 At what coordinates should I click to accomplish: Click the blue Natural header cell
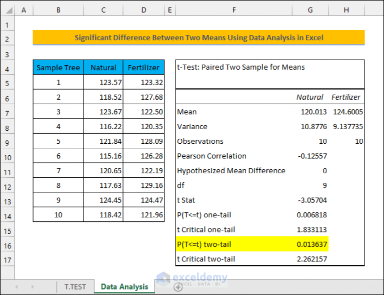click(x=103, y=67)
